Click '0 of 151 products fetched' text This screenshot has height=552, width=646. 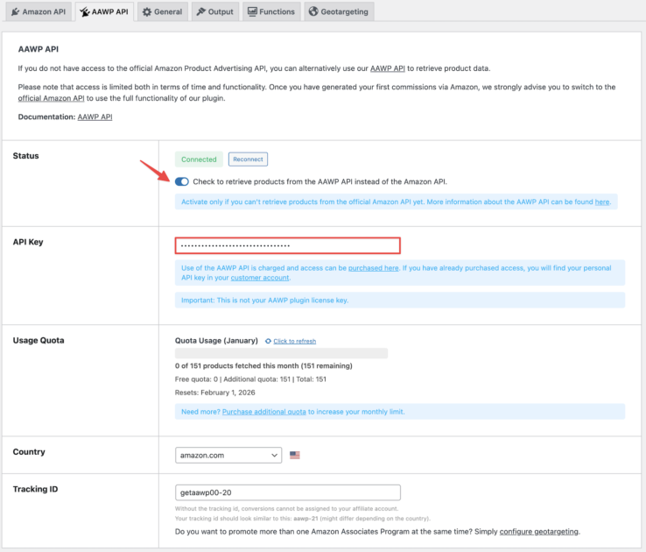coord(263,366)
